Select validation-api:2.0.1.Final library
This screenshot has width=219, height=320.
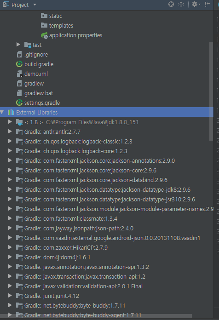pyautogui.click(x=83, y=286)
